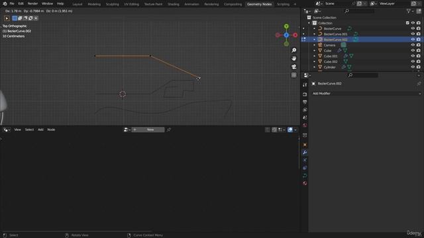Open node editor overlays dropdown arrow
The height and width of the screenshot is (238, 424).
[295, 130]
